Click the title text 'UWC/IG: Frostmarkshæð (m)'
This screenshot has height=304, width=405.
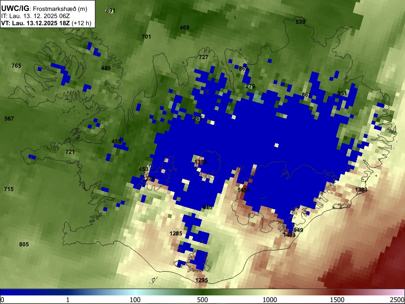44,9
